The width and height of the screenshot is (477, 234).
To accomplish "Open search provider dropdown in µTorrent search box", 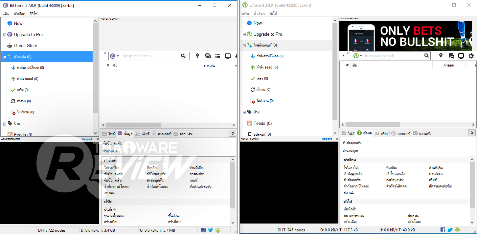I will (x=361, y=56).
